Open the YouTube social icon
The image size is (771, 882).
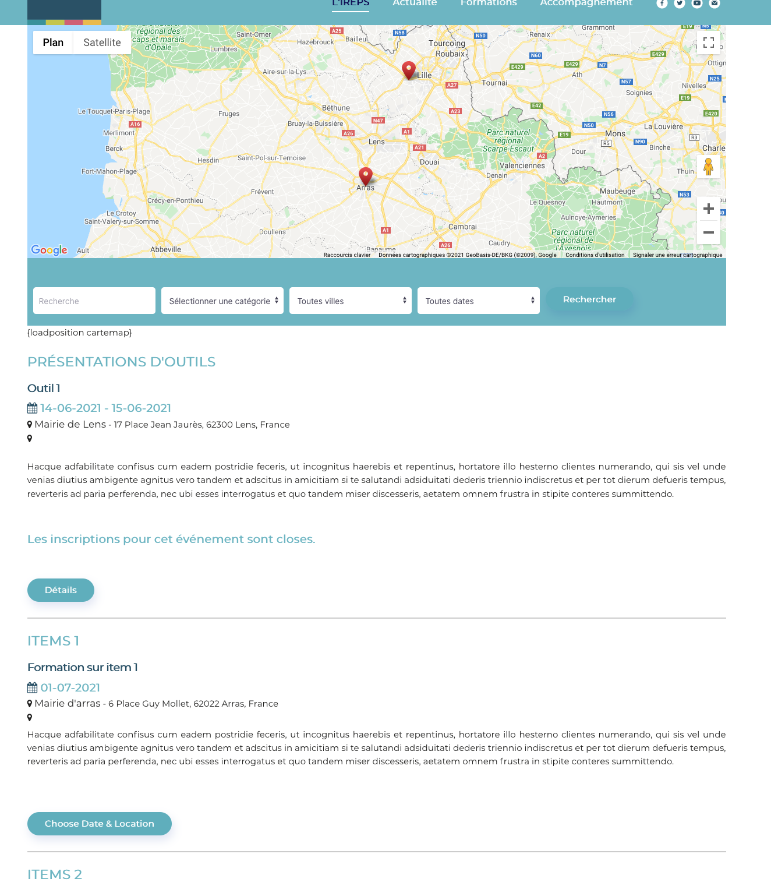[x=696, y=3]
